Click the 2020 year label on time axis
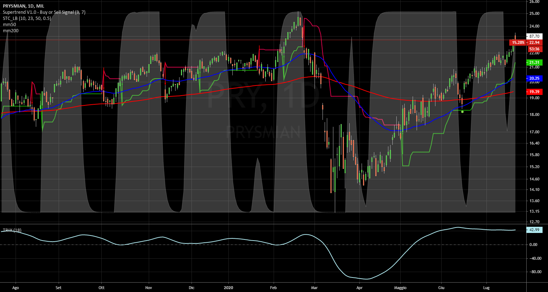Viewport: 548px width, 292px height. [x=229, y=288]
